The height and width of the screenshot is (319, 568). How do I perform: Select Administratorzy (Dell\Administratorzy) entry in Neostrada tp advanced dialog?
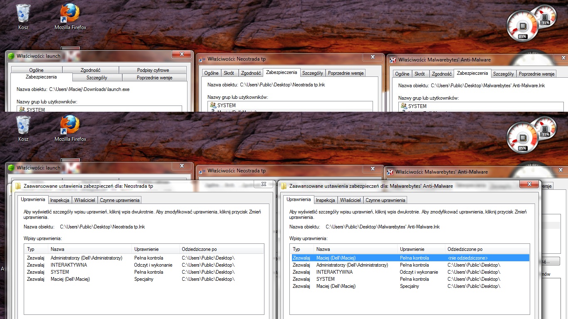pos(144,258)
